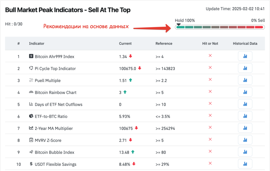Open historical data for Bitcoin Ahr999 Index
This screenshot has width=270, height=171.
[x=245, y=56]
